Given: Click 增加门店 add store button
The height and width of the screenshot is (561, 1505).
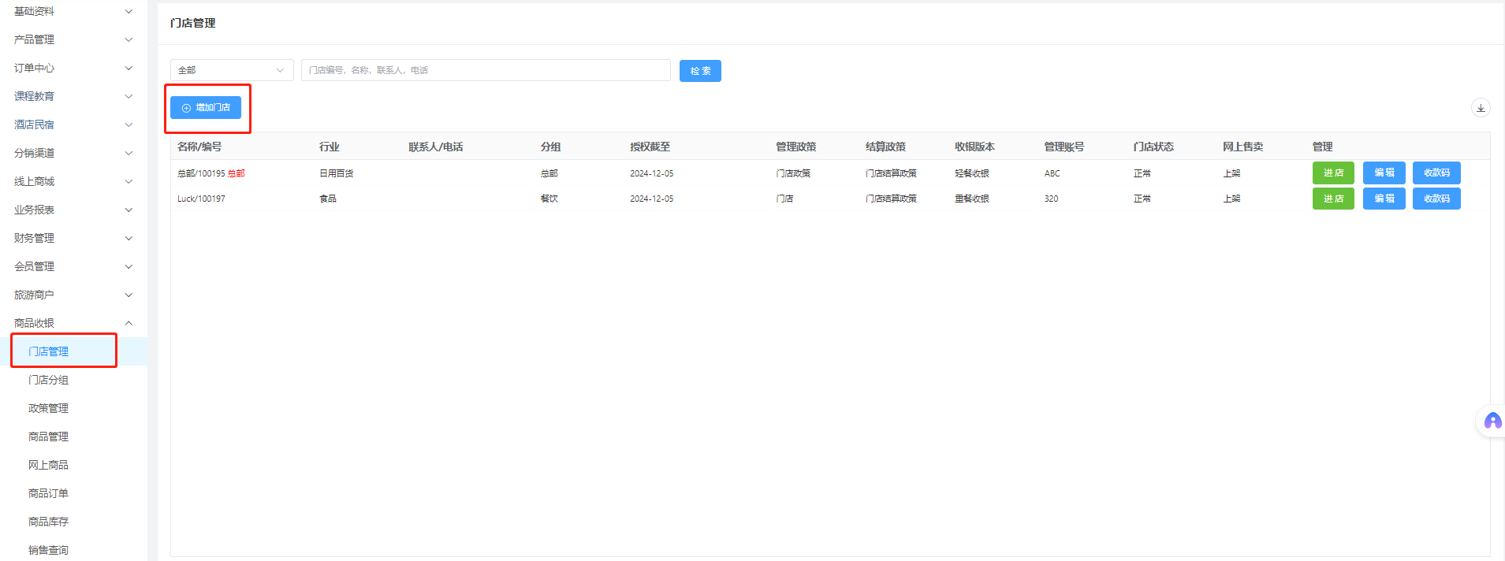Looking at the screenshot, I should click(206, 108).
